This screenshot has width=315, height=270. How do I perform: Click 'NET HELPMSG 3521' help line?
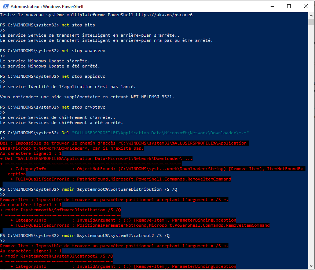(x=87, y=97)
